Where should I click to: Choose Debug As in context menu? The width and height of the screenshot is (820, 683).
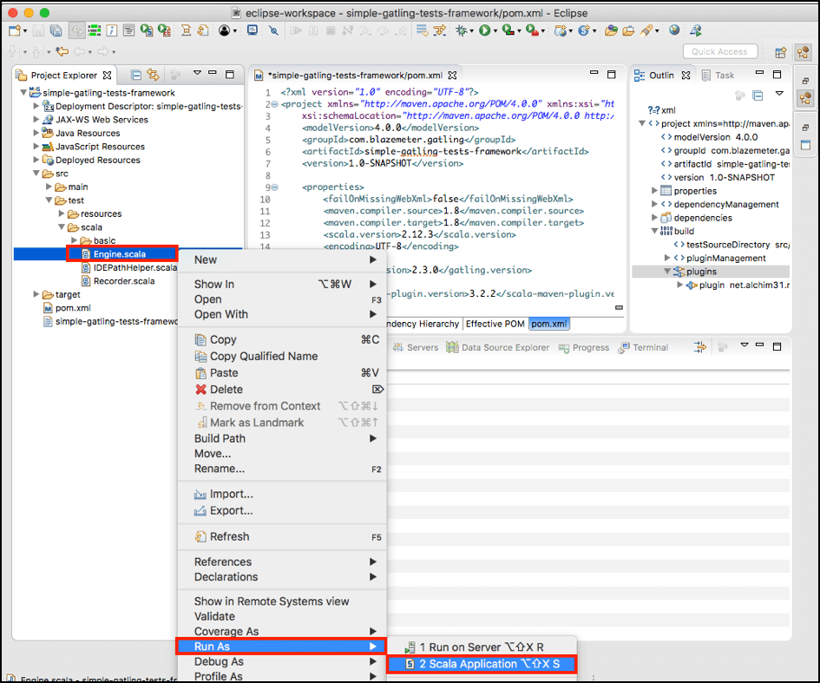(x=282, y=661)
